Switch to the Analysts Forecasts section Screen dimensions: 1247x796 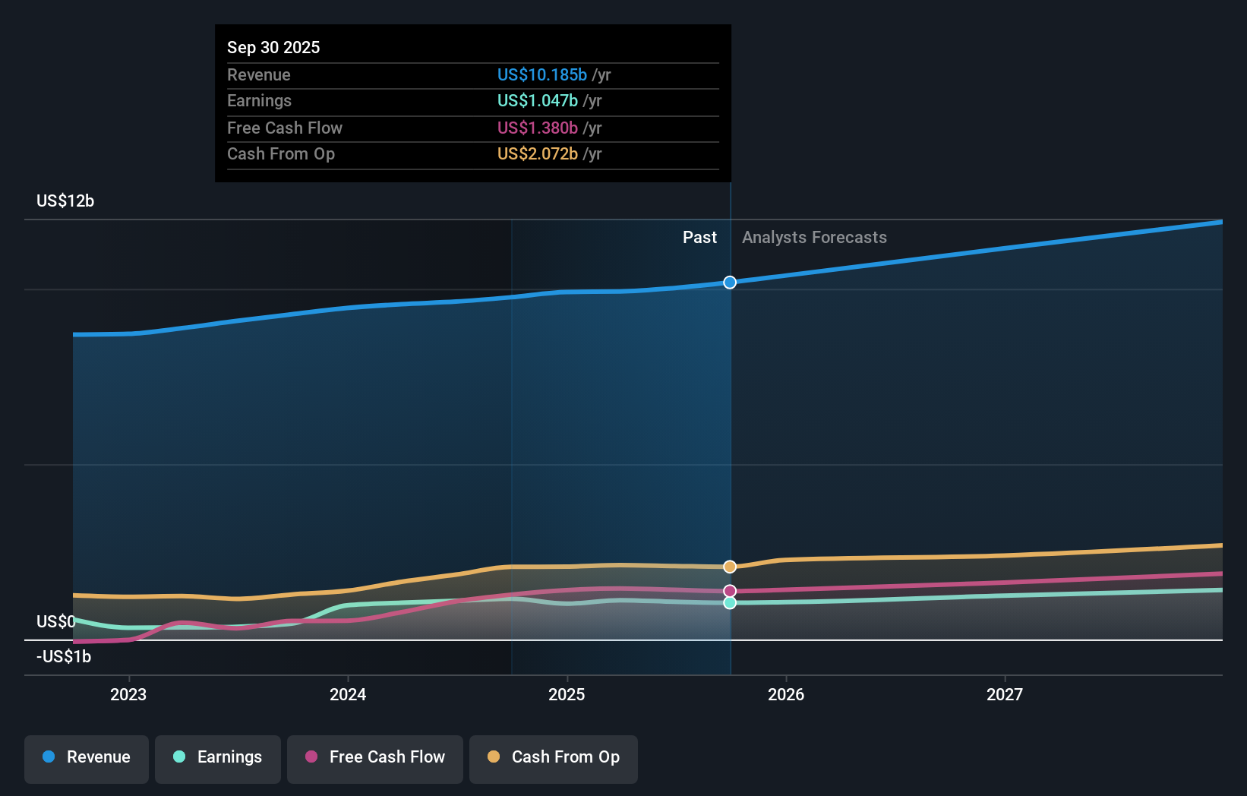click(x=813, y=237)
